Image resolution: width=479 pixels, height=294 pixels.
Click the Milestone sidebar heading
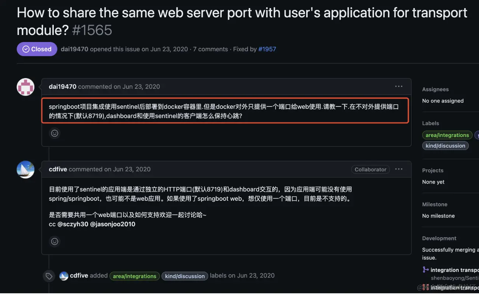coord(435,204)
